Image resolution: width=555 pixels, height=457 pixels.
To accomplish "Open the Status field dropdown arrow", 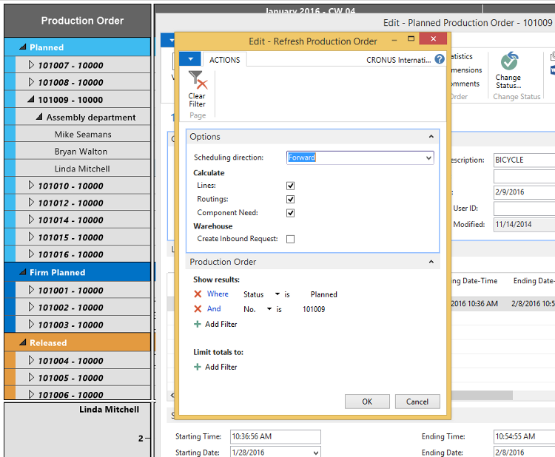I will click(277, 294).
